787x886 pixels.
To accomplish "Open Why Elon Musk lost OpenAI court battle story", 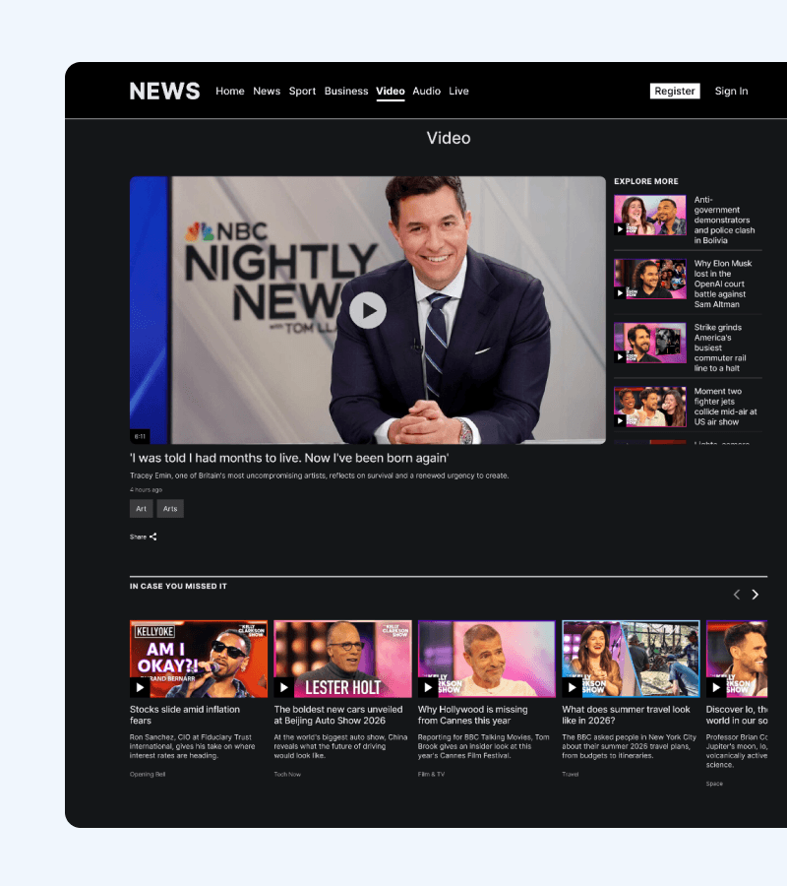I will pyautogui.click(x=723, y=284).
